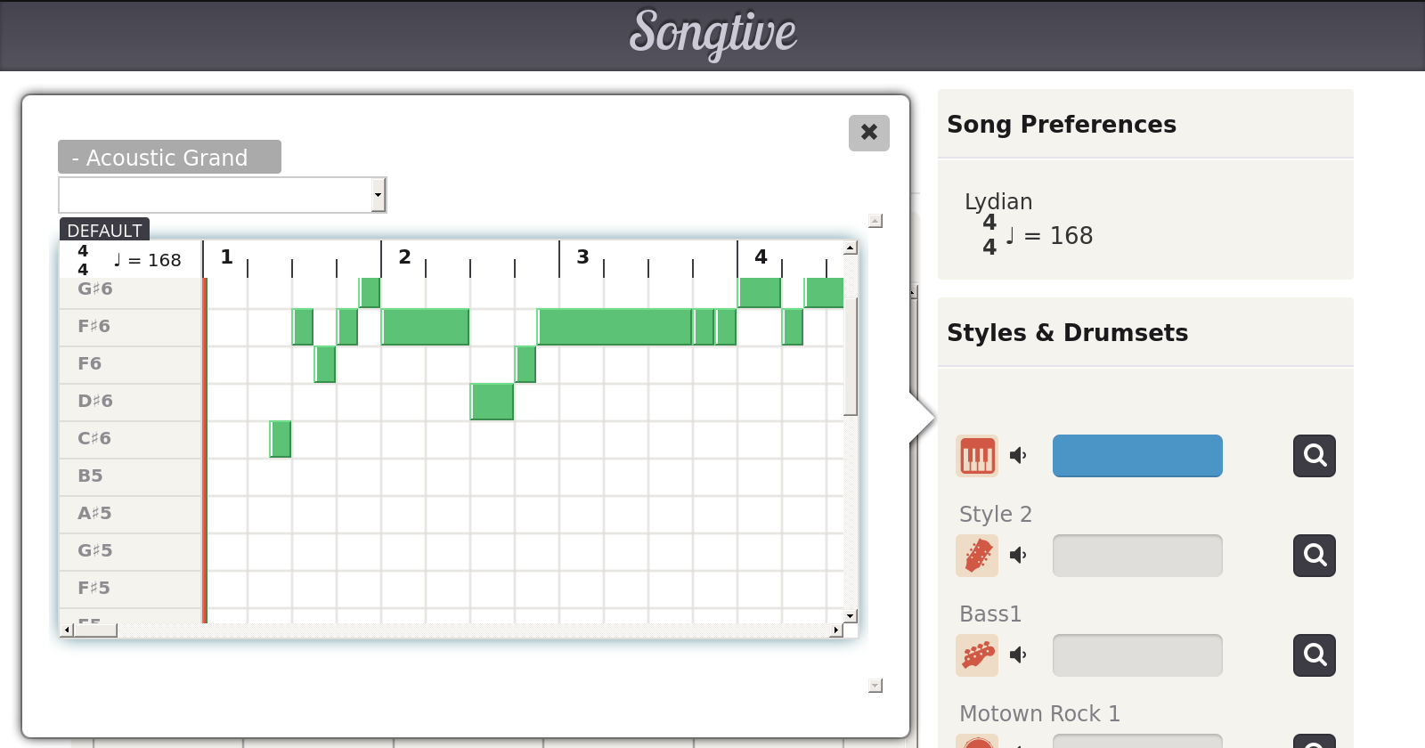Select the DEFAULT tab
Viewport: 1425px width, 748px height.
click(x=104, y=230)
